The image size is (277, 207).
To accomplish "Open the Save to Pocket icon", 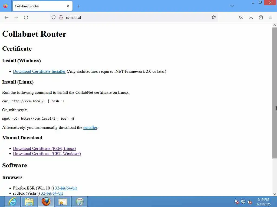I will pos(241,17).
